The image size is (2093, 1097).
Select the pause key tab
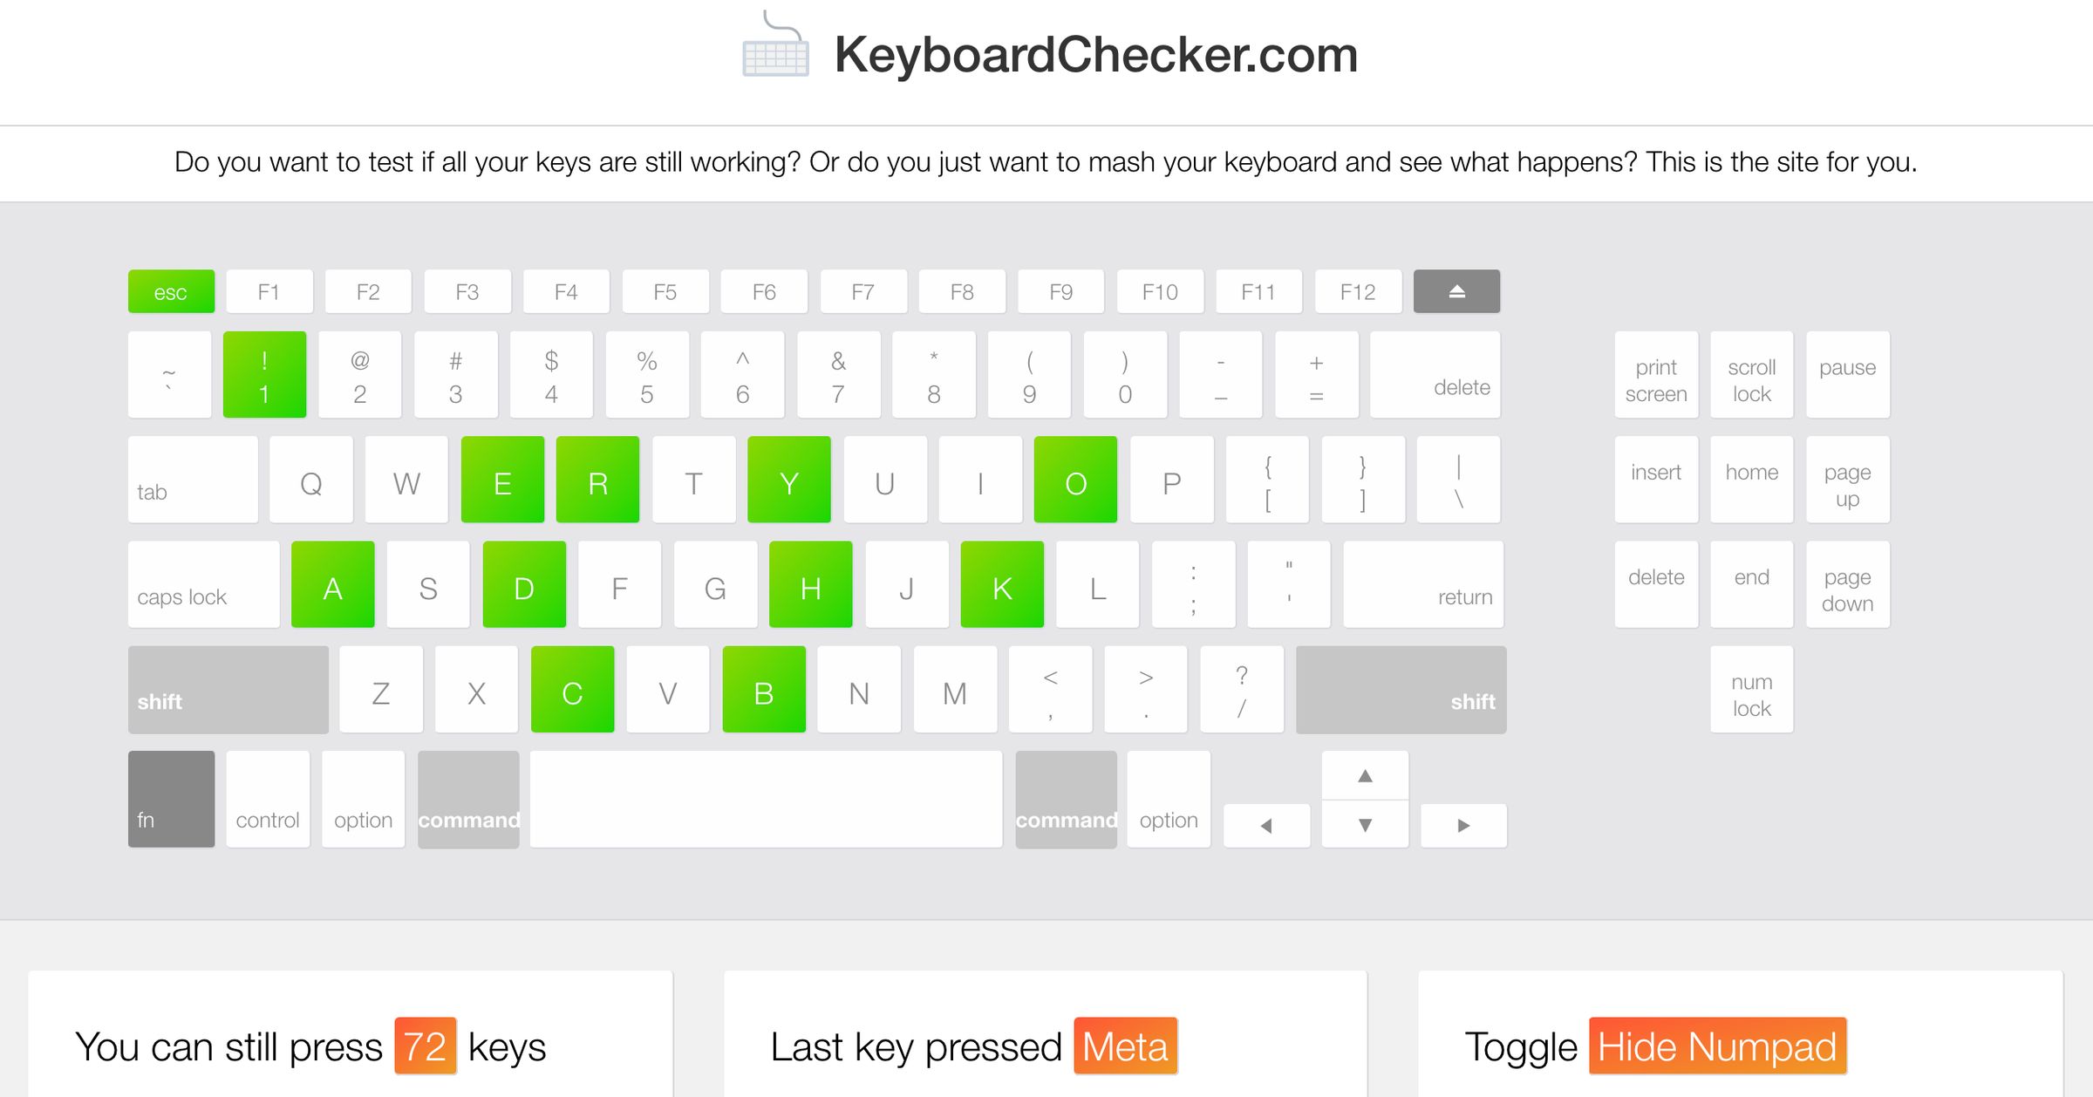1848,373
